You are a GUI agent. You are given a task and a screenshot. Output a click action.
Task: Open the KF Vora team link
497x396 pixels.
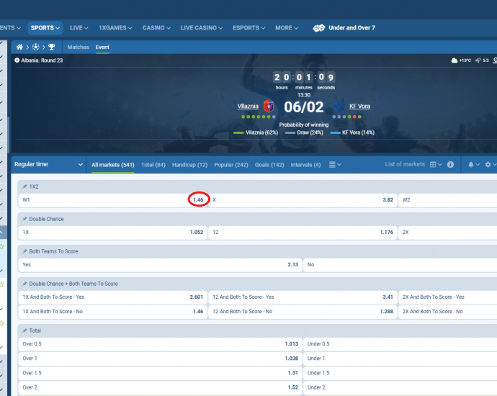tap(359, 106)
